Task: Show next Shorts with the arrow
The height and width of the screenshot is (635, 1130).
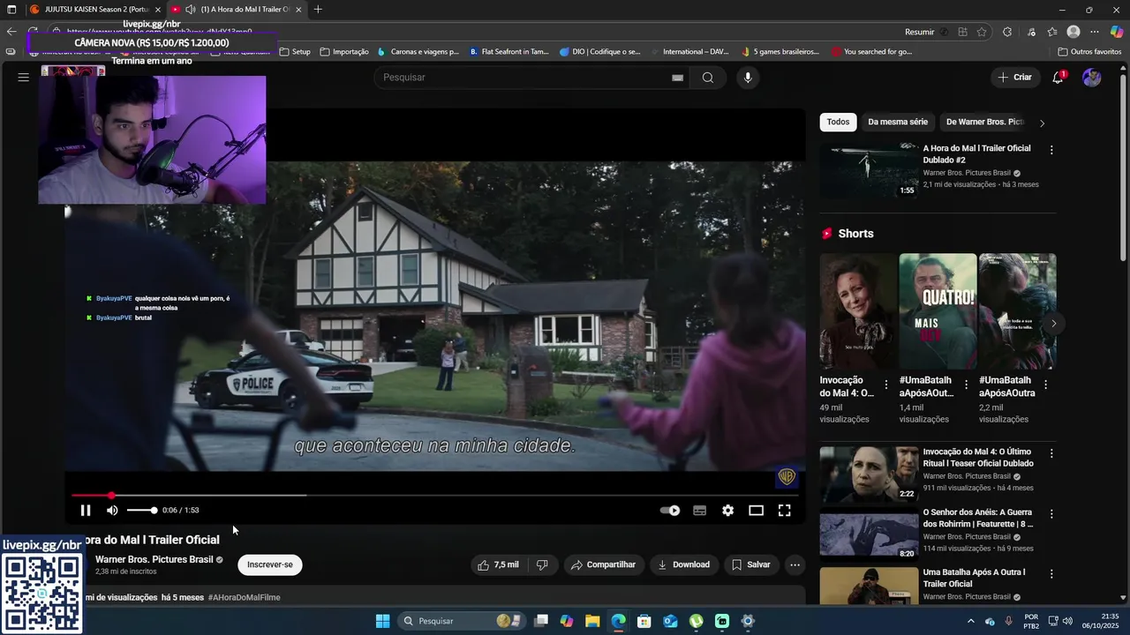Action: pos(1053,324)
